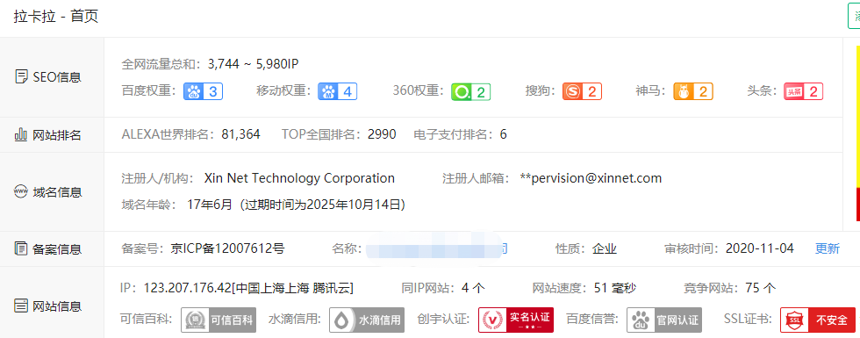Select the 域名信息 section label

point(47,192)
